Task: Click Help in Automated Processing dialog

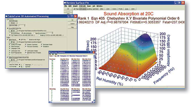Action: [72, 27]
